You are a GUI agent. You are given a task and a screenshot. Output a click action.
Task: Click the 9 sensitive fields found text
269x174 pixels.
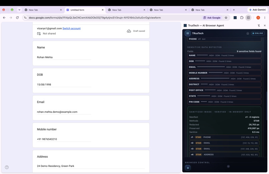[249, 51]
